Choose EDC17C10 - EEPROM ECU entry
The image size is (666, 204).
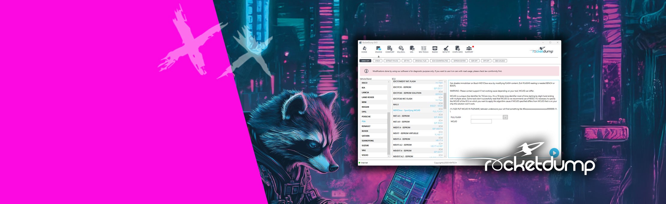[418, 87]
